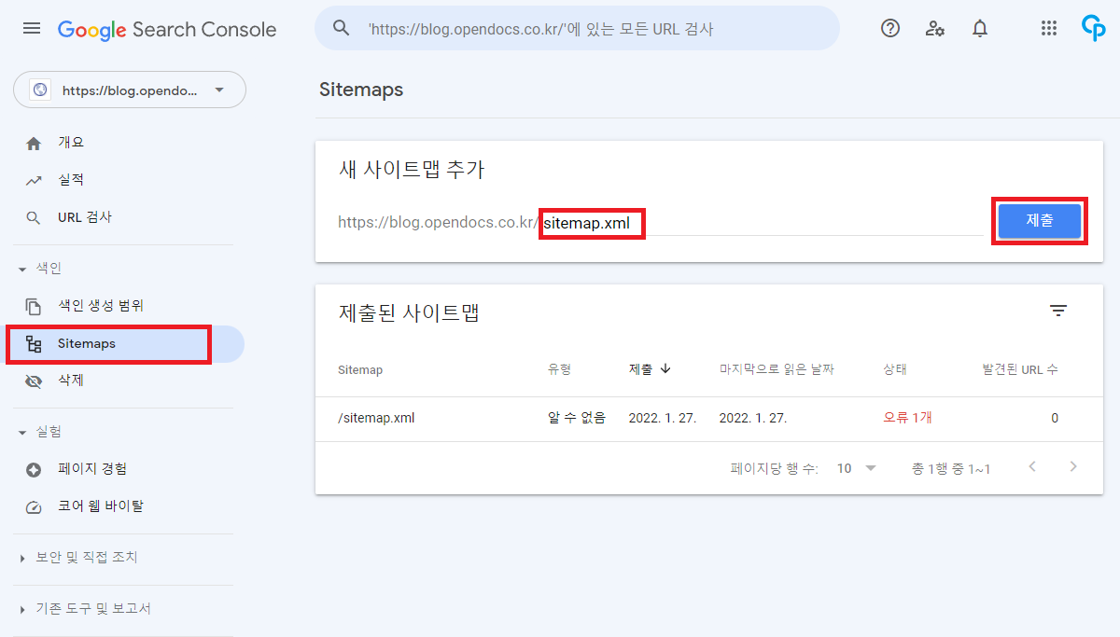Click the Cp profile avatar
The width and height of the screenshot is (1120, 637).
tap(1093, 28)
